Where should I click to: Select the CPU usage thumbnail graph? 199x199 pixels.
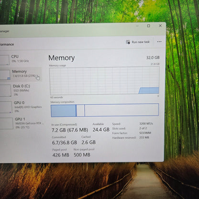pos(4,60)
